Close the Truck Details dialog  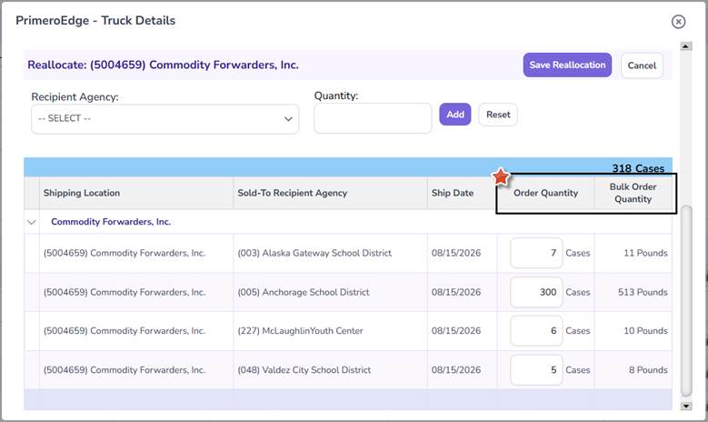point(678,21)
